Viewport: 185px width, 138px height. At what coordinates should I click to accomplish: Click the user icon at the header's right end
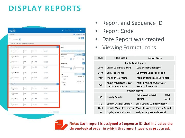pyautogui.click(x=81, y=30)
